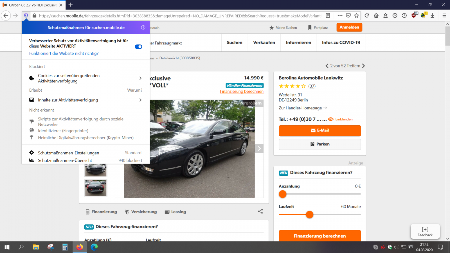Viewport: 450px width, 253px height.
Task: Open the Firefox hamburger menu
Action: click(x=444, y=16)
